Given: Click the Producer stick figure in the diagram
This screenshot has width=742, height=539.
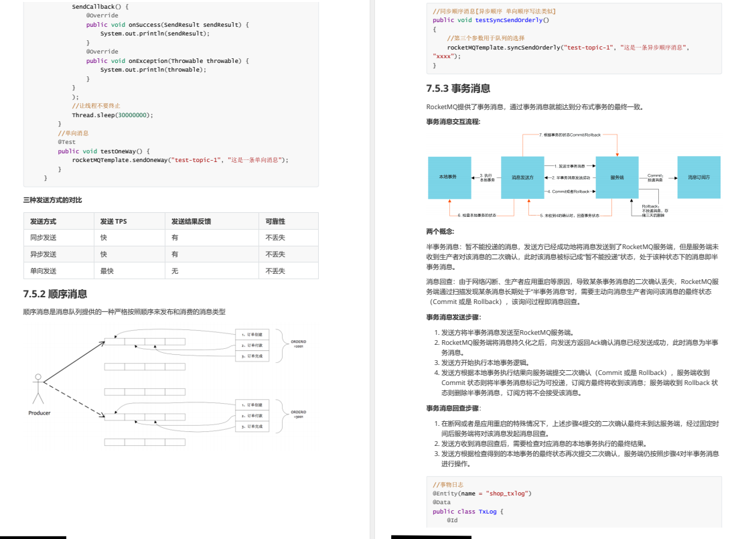Looking at the screenshot, I should (38, 389).
